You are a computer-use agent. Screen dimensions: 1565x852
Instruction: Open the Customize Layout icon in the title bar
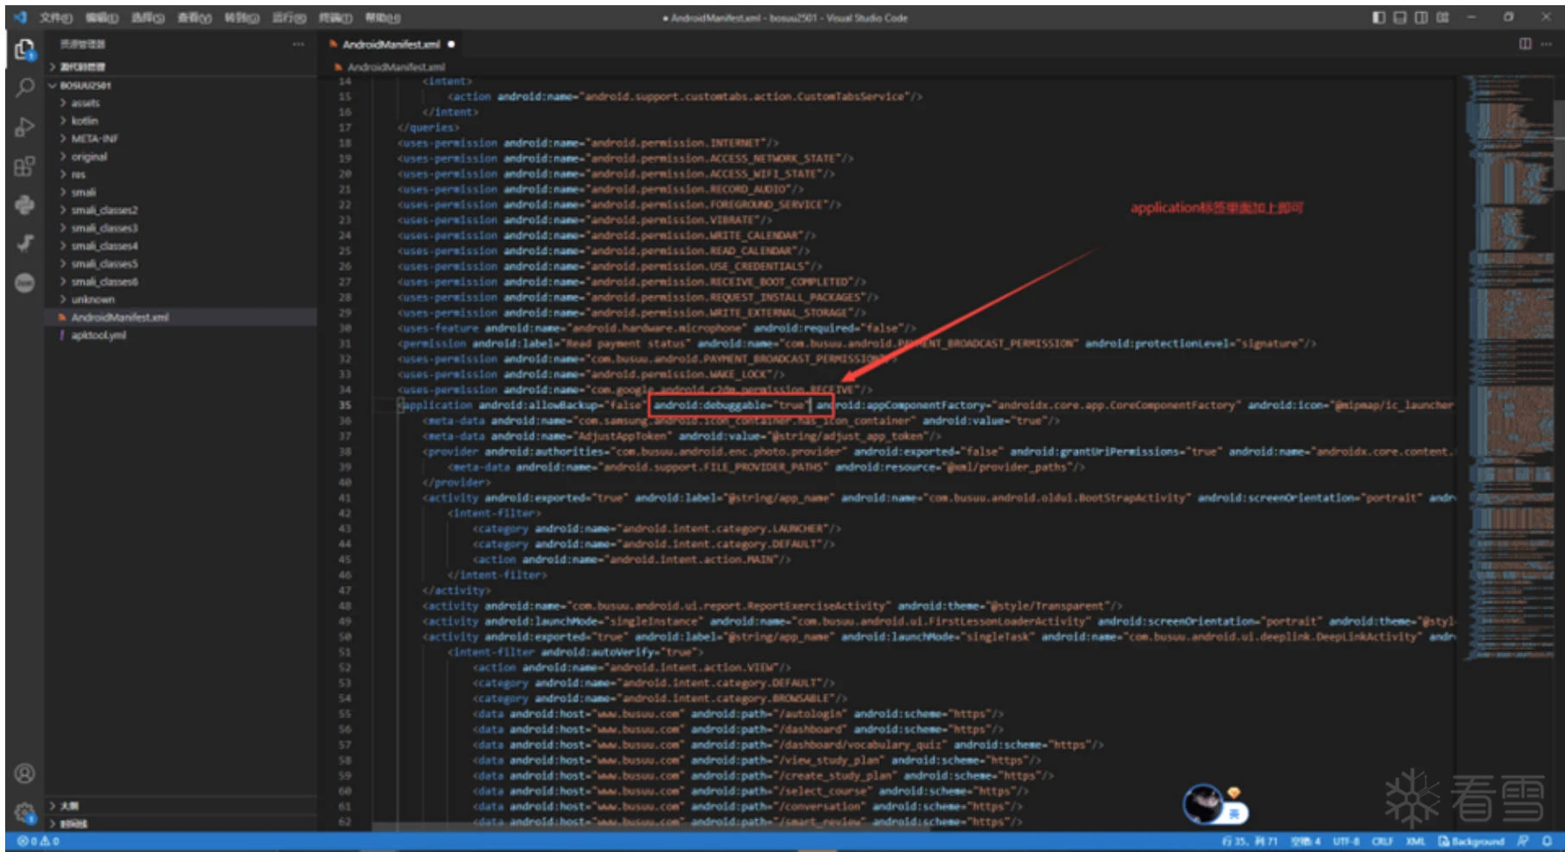click(1442, 17)
